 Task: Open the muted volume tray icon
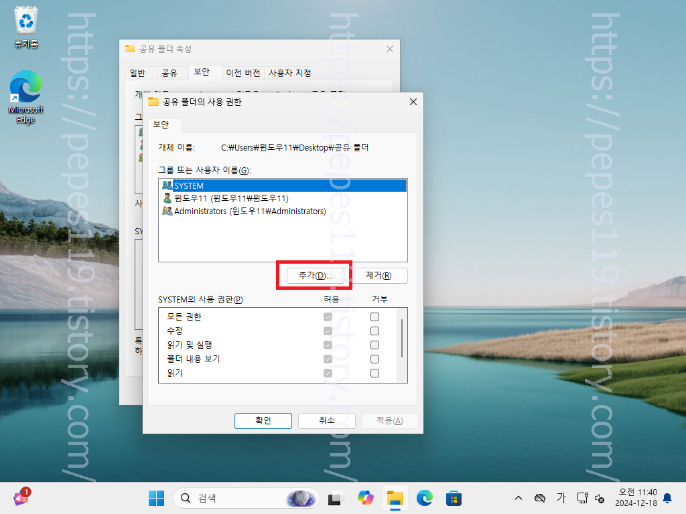(600, 498)
